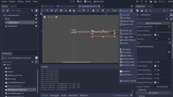The image size is (173, 97).
Task: Pause the running scene
Action: pyautogui.click(x=142, y=1)
